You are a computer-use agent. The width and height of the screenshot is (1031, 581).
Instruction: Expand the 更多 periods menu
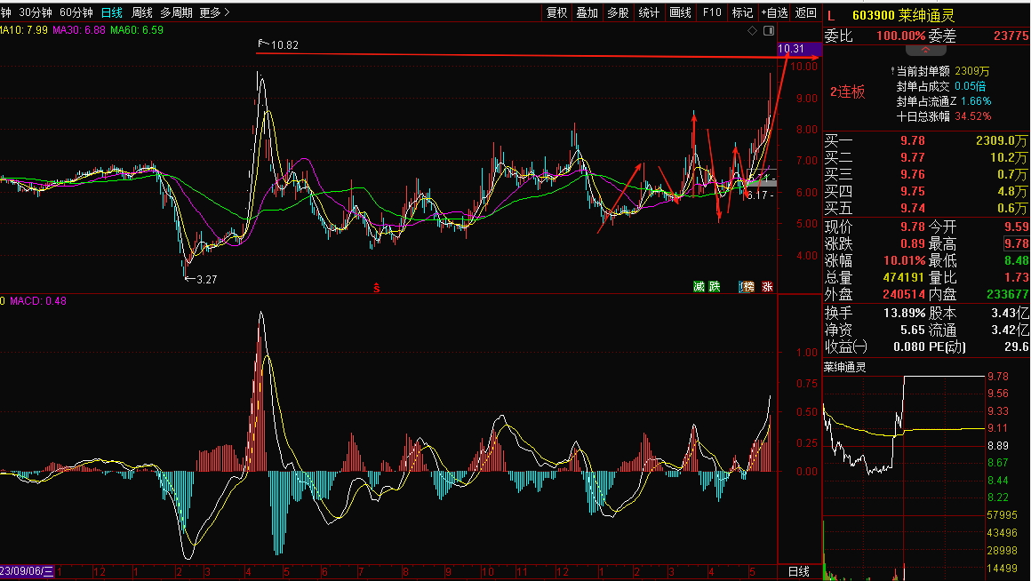coord(214,12)
